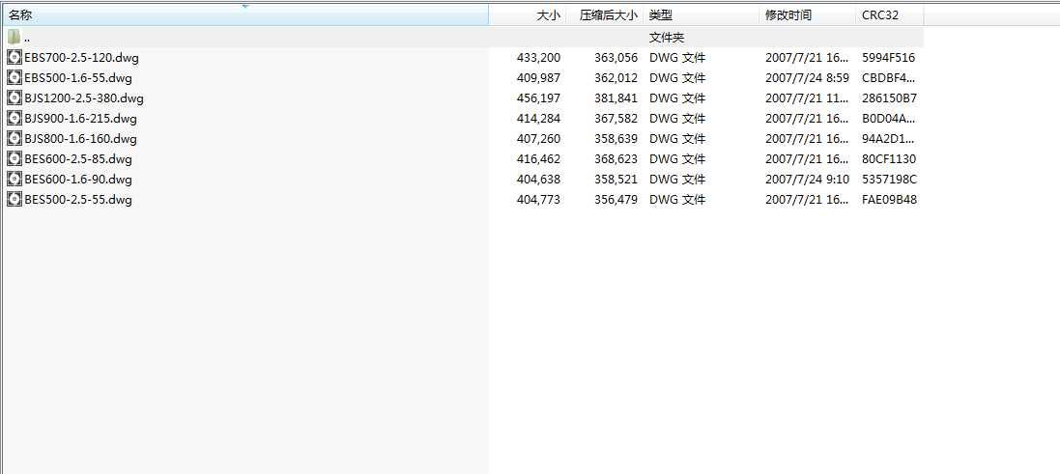This screenshot has height=474, width=1060.
Task: Click the DWG icon of BES500-2.5-55.dwg
Action: pyautogui.click(x=14, y=199)
